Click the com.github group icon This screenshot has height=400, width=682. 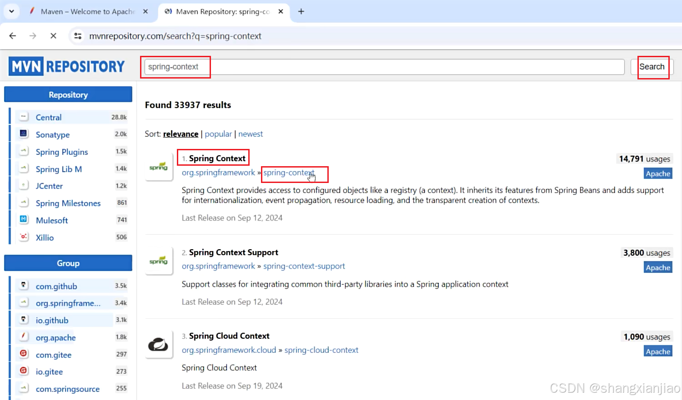coord(24,286)
